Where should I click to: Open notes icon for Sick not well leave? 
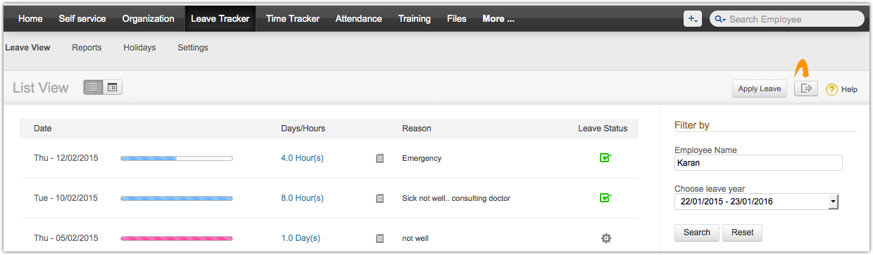coord(380,199)
